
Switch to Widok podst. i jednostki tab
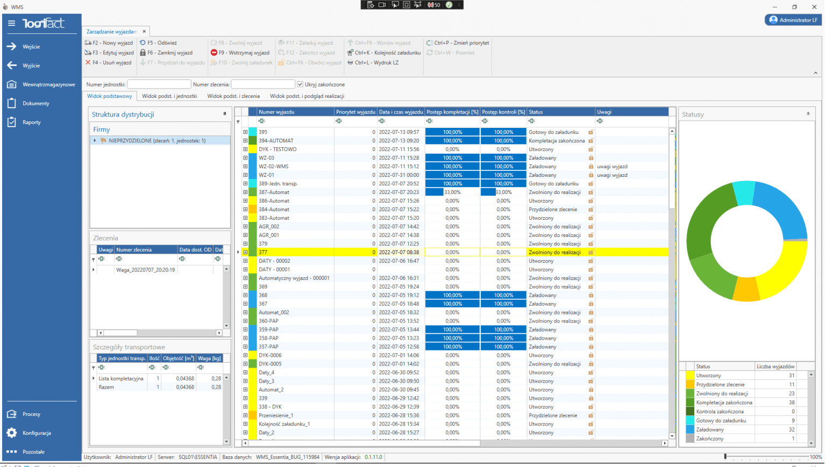click(x=169, y=96)
